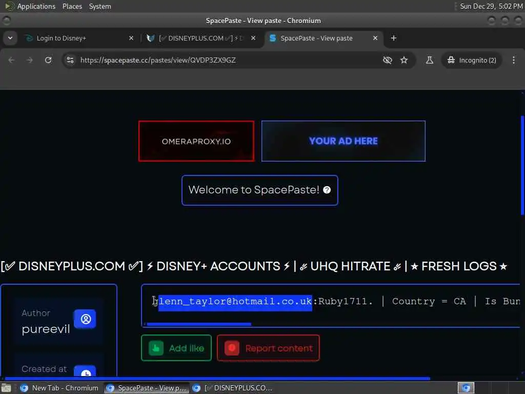Expand the tab search dropdown
This screenshot has height=394, width=525.
10,38
